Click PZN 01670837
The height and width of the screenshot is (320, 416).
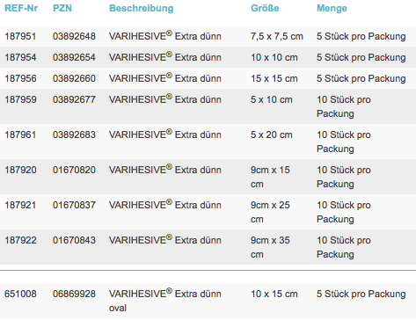tap(74, 205)
